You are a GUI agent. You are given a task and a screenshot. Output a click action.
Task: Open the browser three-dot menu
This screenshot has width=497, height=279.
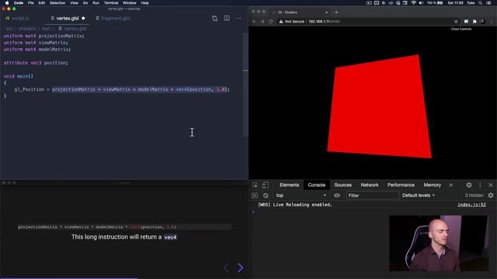click(x=492, y=22)
